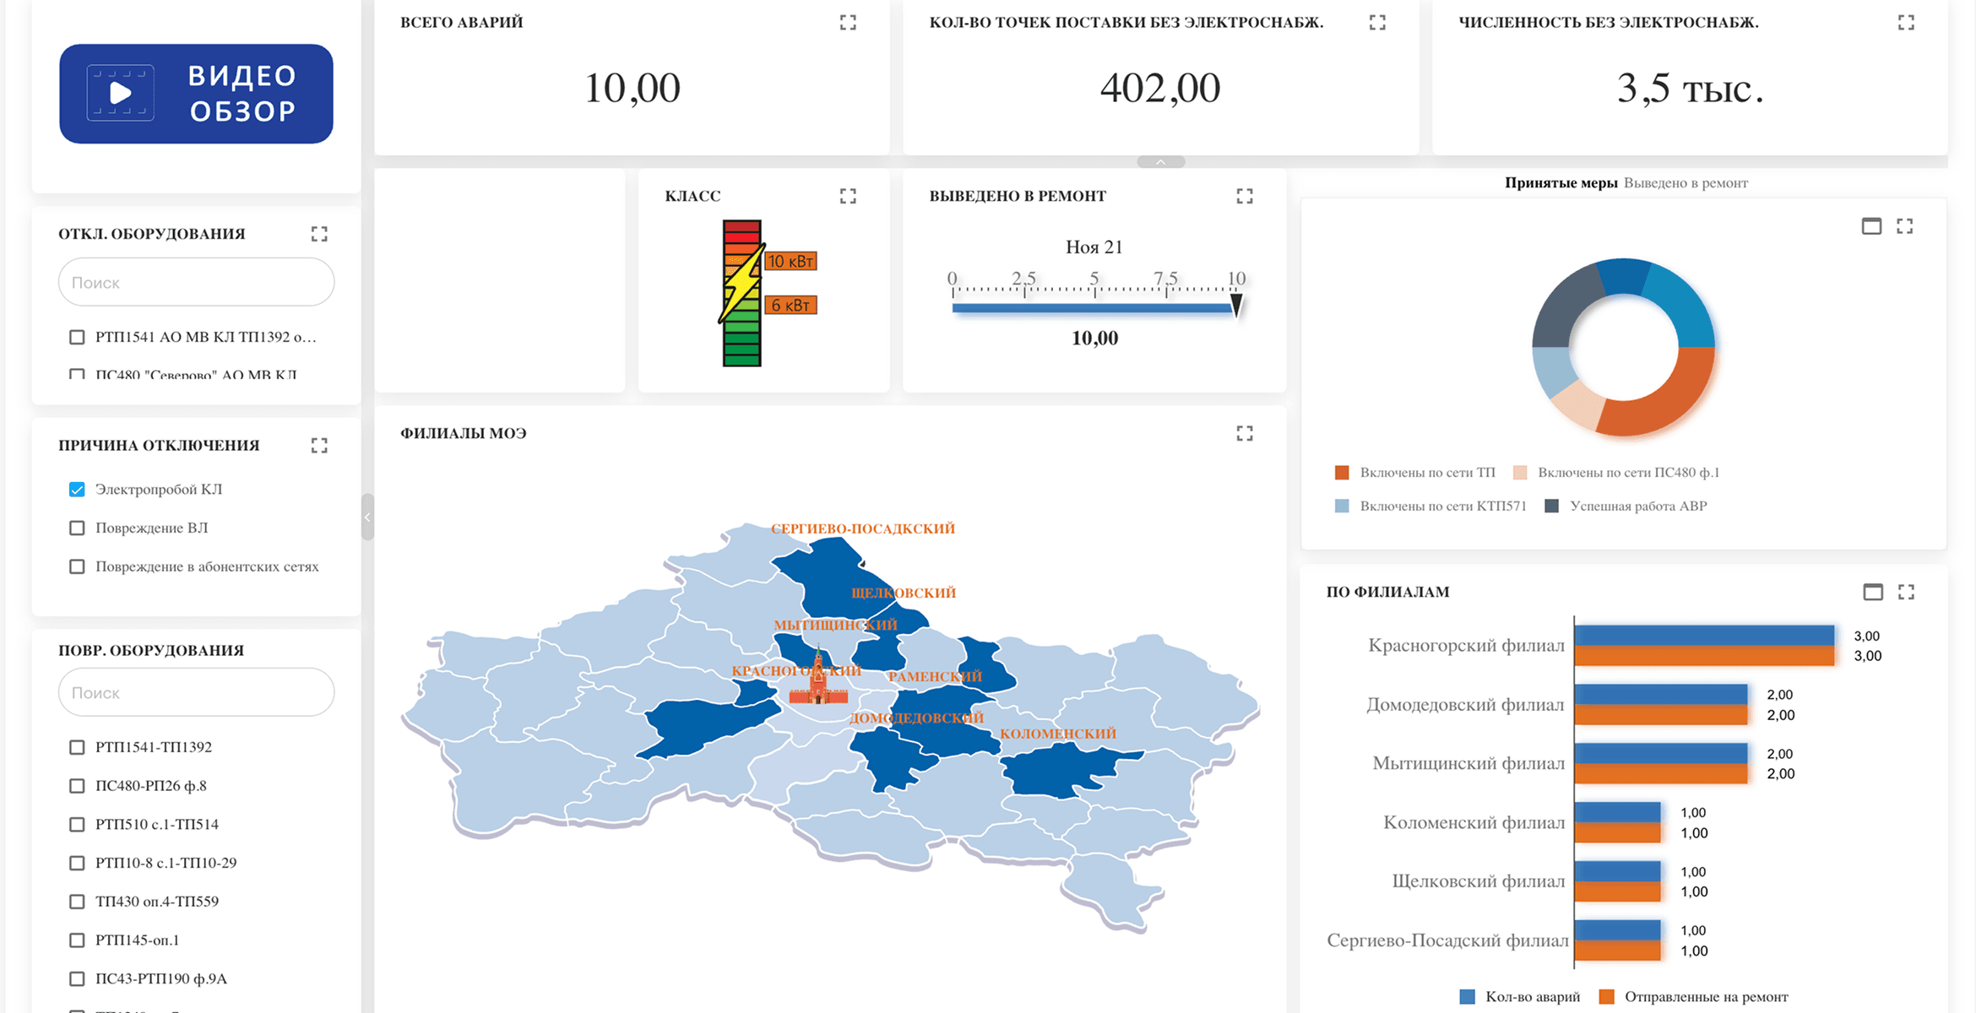The image size is (1976, 1013).
Task: Check the ТП430 оп.4-ТП559 checkbox
Action: point(77,902)
